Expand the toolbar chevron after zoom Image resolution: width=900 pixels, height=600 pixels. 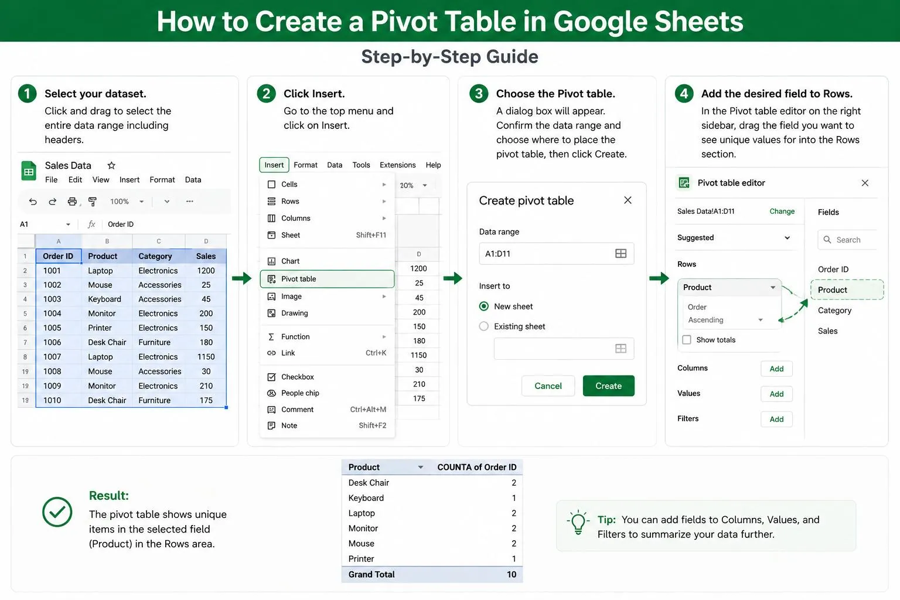(x=167, y=202)
